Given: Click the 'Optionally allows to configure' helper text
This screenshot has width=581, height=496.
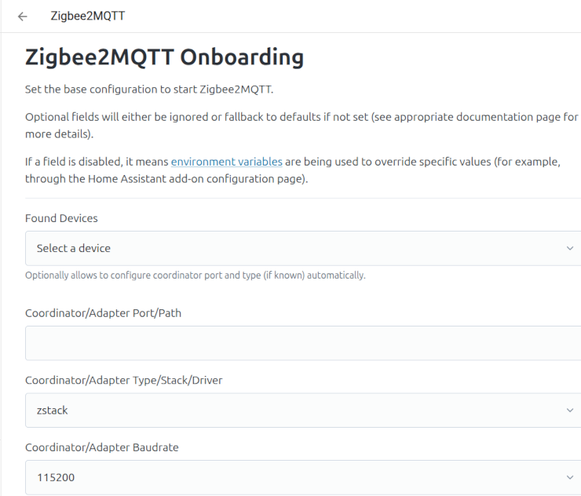Looking at the screenshot, I should (x=195, y=275).
